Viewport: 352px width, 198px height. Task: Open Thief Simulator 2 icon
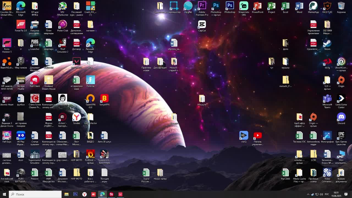62,46
